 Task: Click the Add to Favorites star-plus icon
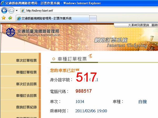point(10,18)
